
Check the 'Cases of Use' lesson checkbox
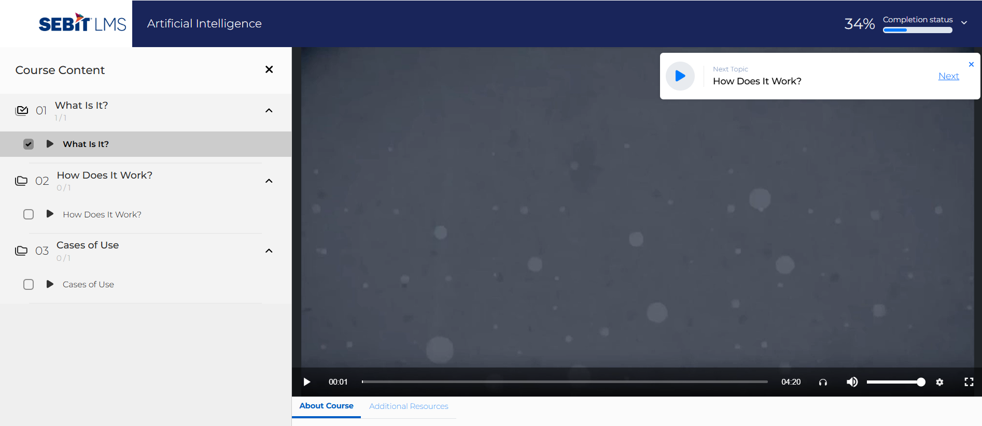point(29,284)
